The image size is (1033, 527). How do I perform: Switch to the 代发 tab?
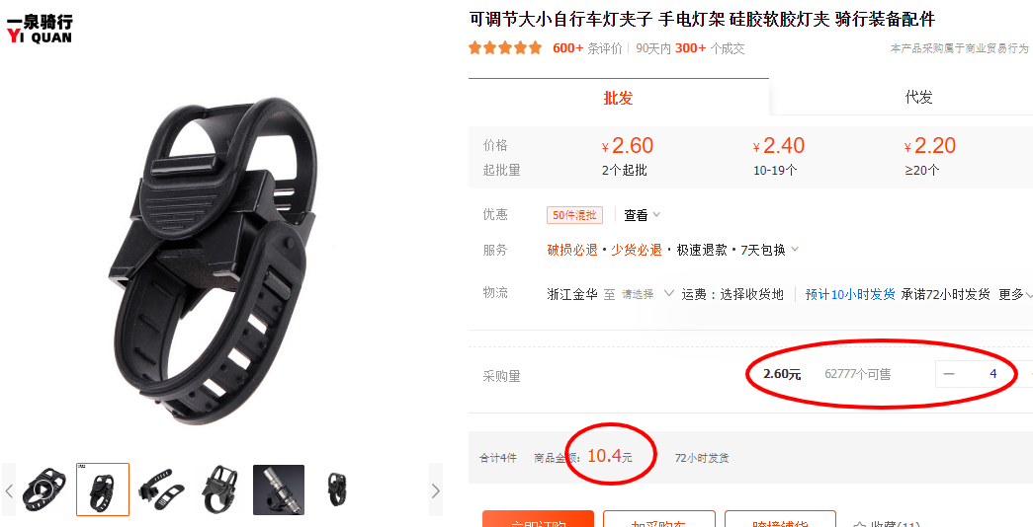click(x=918, y=98)
